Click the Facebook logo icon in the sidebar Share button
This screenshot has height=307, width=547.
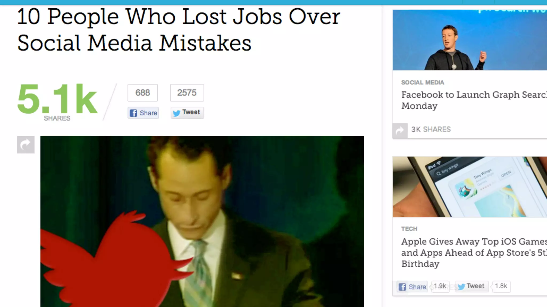click(x=403, y=287)
